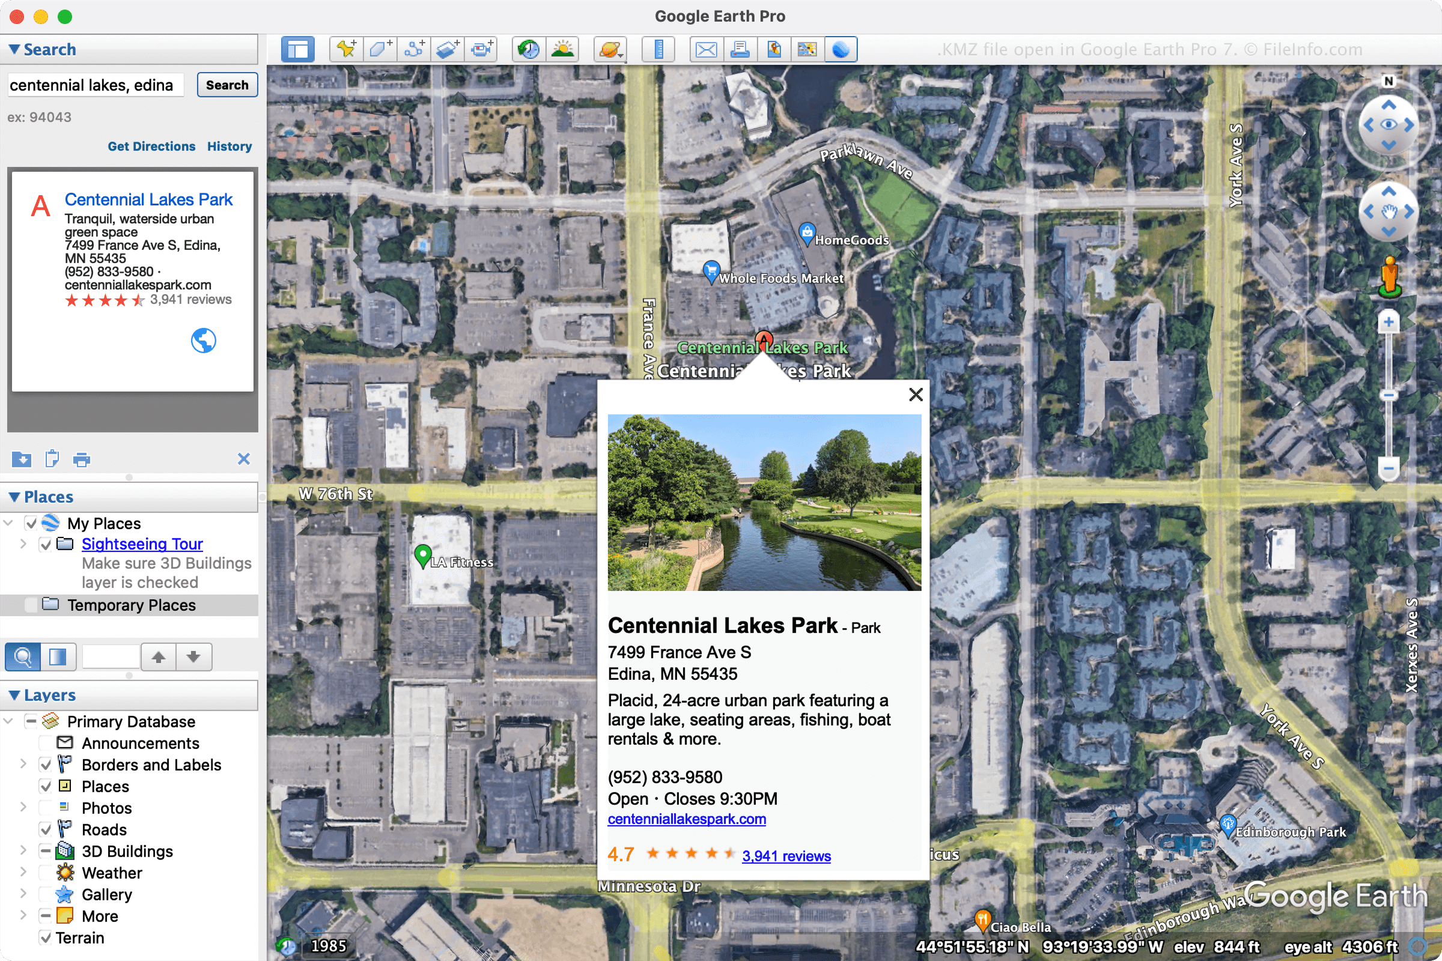
Task: Expand the Sightseeing Tour folder
Action: (x=29, y=543)
